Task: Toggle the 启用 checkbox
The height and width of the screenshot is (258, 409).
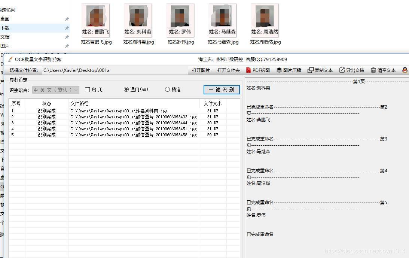Action: [x=88, y=89]
